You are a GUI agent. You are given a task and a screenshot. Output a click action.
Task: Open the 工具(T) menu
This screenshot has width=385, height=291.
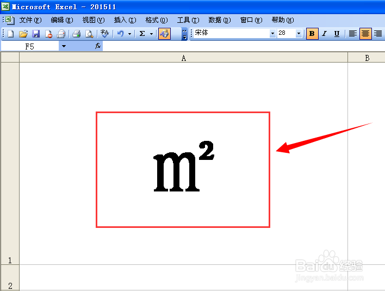pos(188,20)
